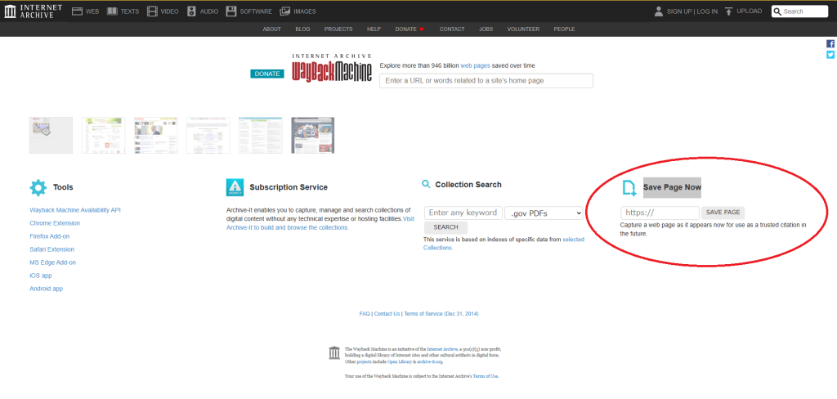
Task: Open the Web section icon
Action: [x=78, y=11]
